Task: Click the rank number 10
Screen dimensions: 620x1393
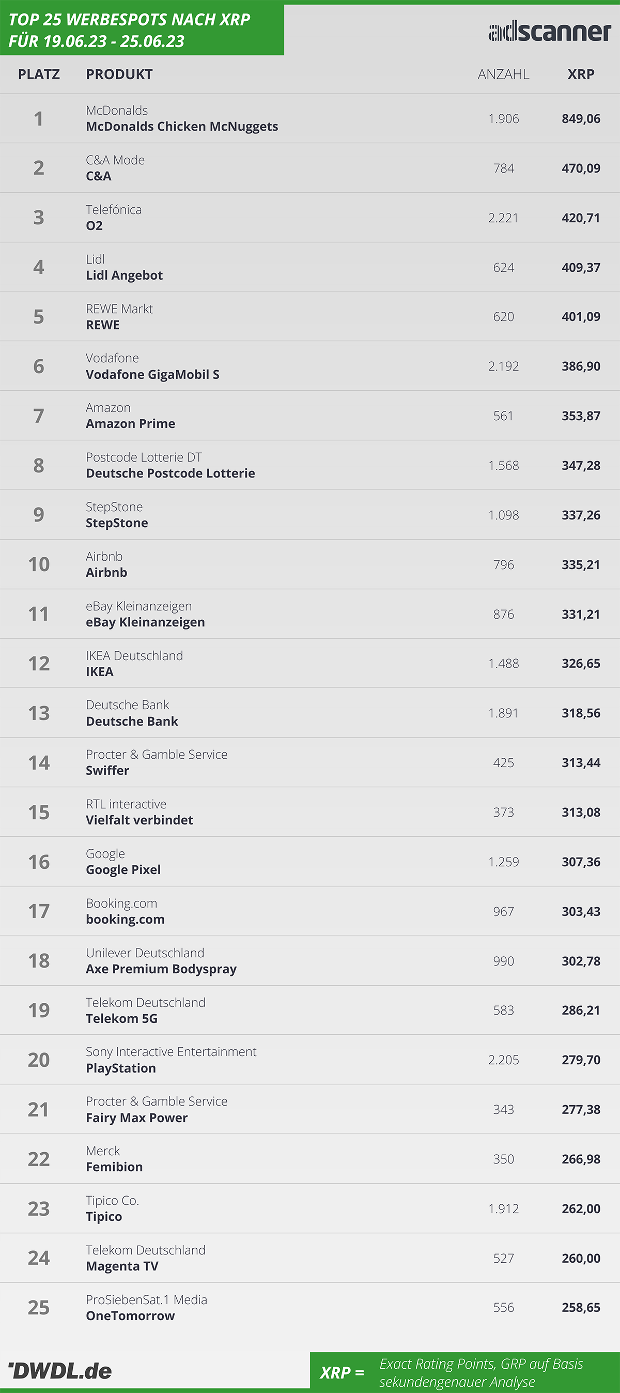Action: click(39, 564)
